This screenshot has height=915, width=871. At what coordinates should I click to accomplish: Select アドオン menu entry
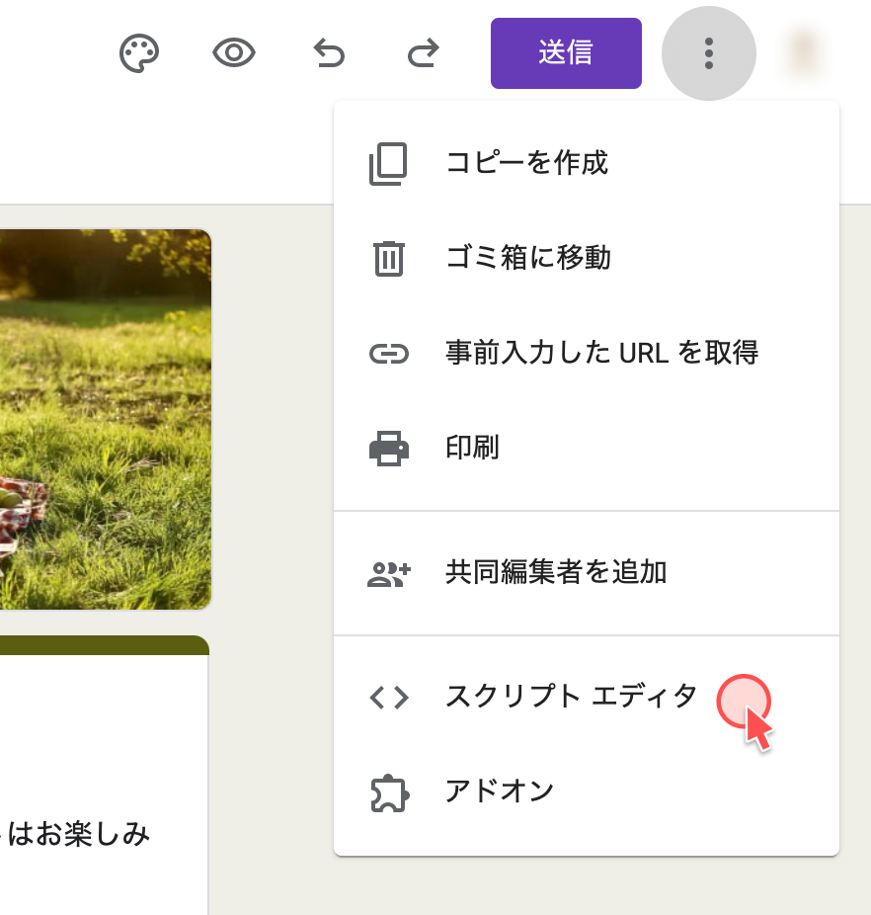click(587, 791)
